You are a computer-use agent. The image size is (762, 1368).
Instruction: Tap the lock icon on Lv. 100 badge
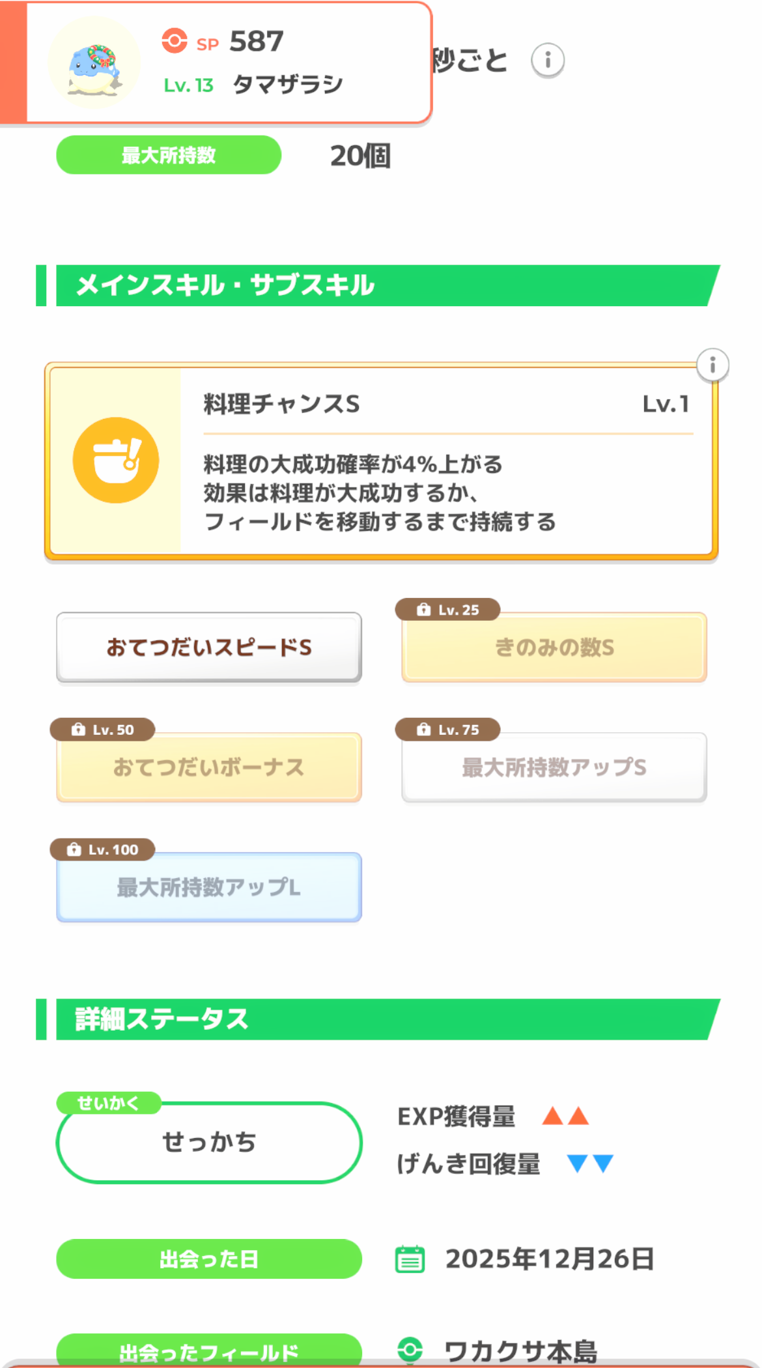click(74, 849)
